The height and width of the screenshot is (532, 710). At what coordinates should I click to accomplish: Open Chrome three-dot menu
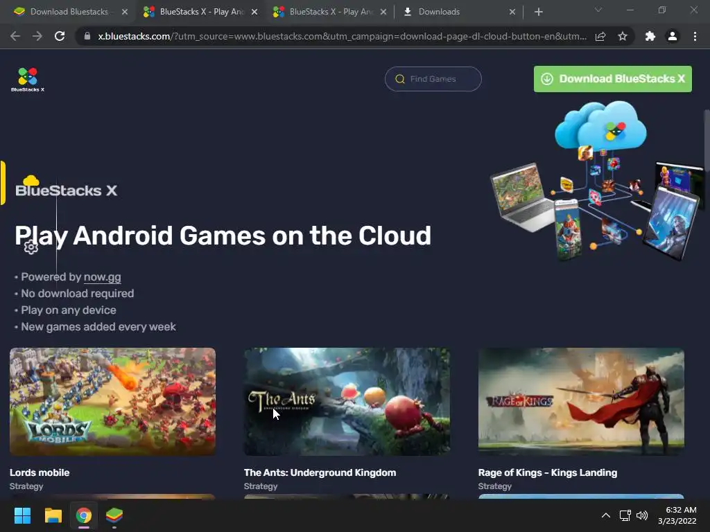pyautogui.click(x=695, y=36)
